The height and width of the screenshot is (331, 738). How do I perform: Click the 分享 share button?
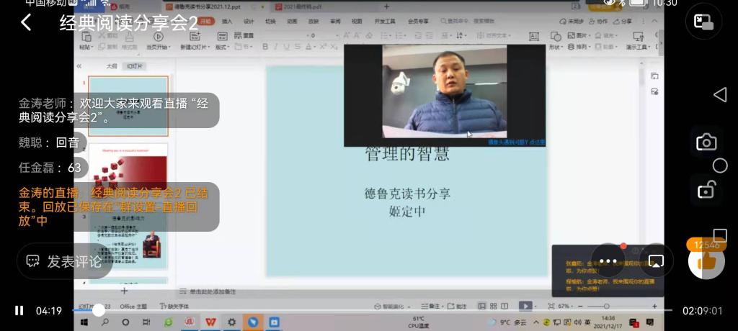[623, 22]
